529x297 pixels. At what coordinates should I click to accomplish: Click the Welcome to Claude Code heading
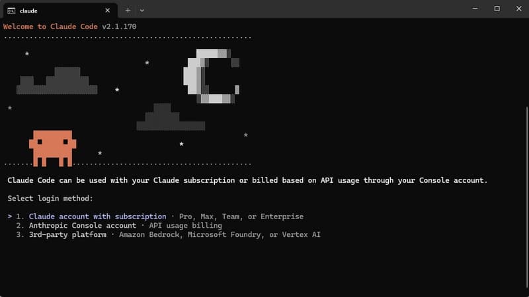(51, 26)
